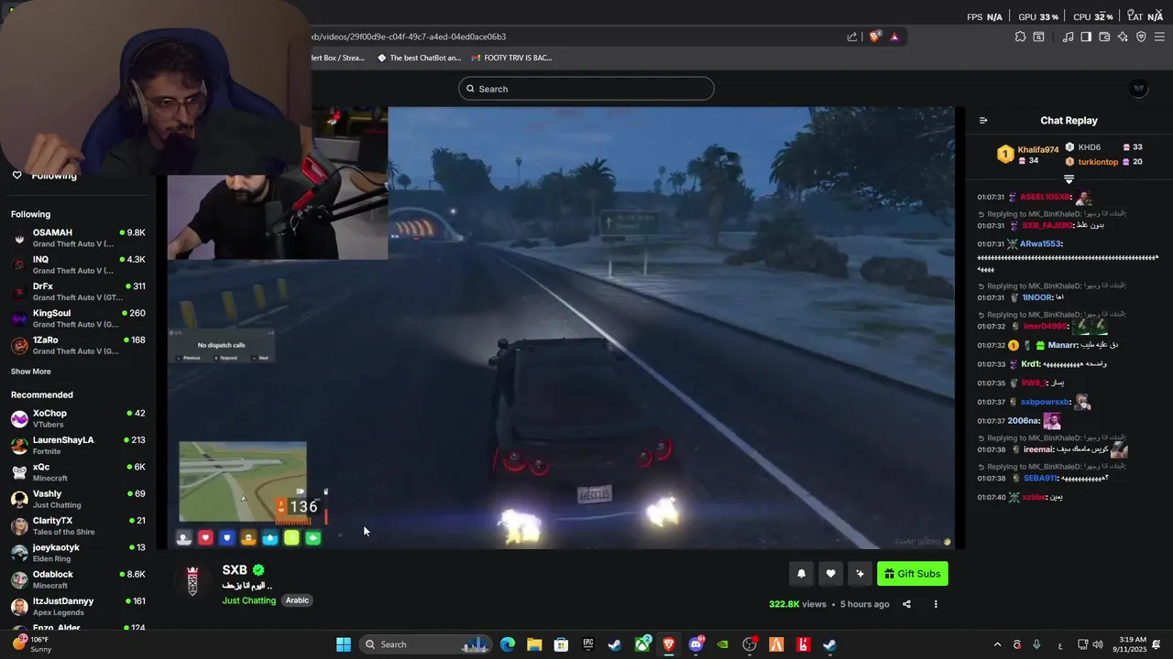
Task: Click the sparkle subscribe icon button
Action: [x=860, y=574]
